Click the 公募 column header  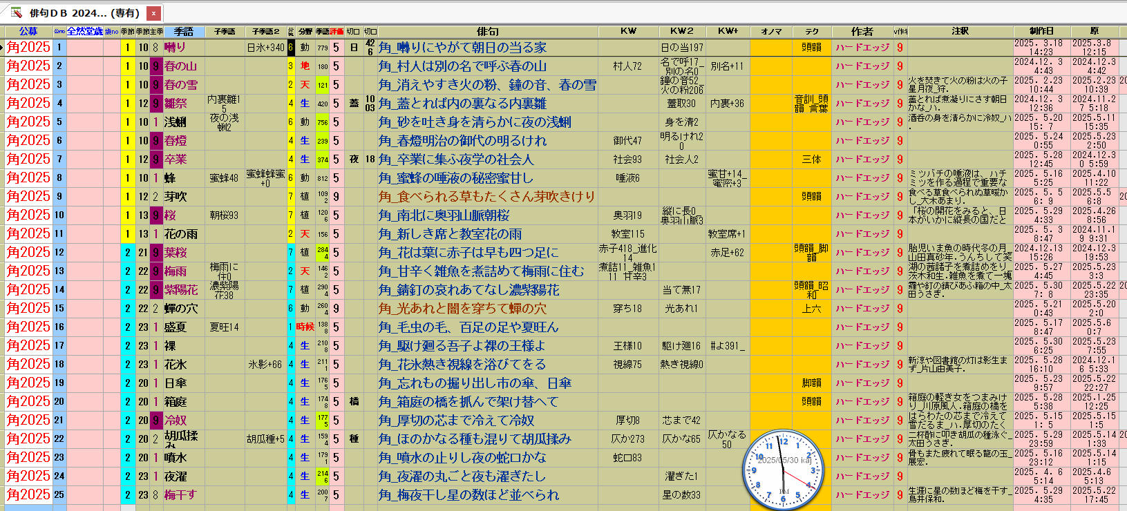[x=28, y=31]
